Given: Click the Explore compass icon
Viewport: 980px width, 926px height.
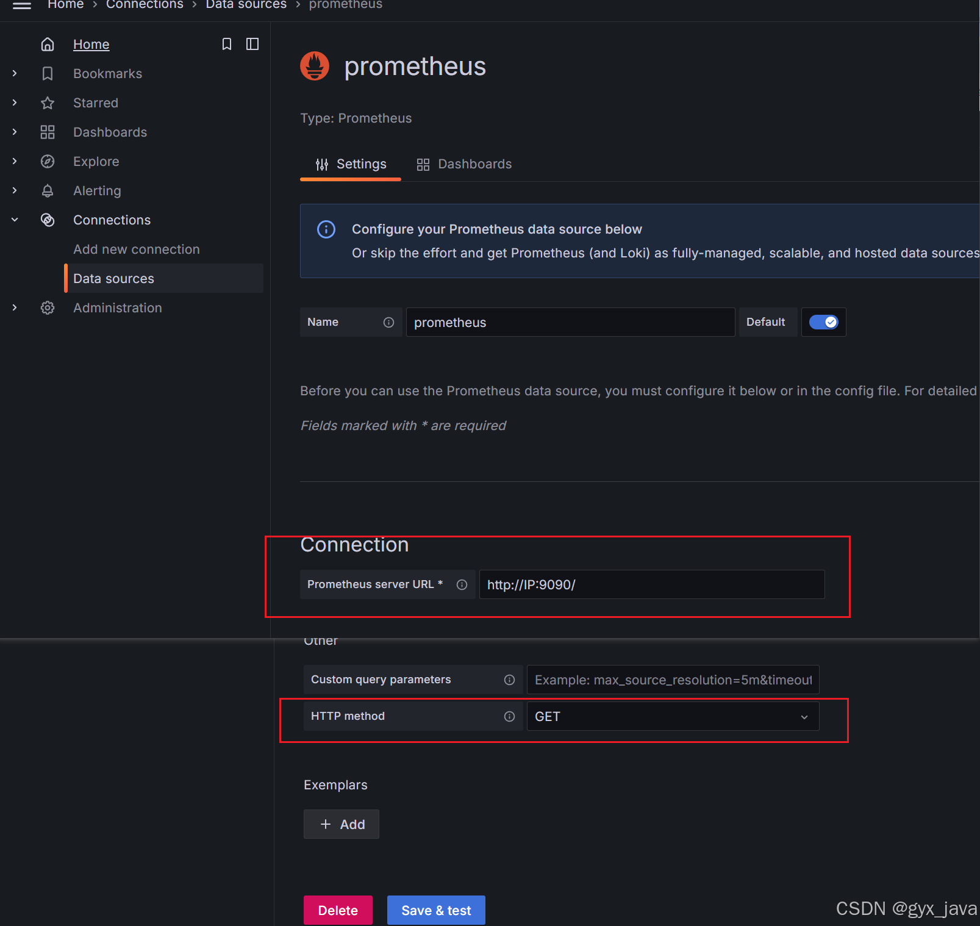Looking at the screenshot, I should click(48, 162).
